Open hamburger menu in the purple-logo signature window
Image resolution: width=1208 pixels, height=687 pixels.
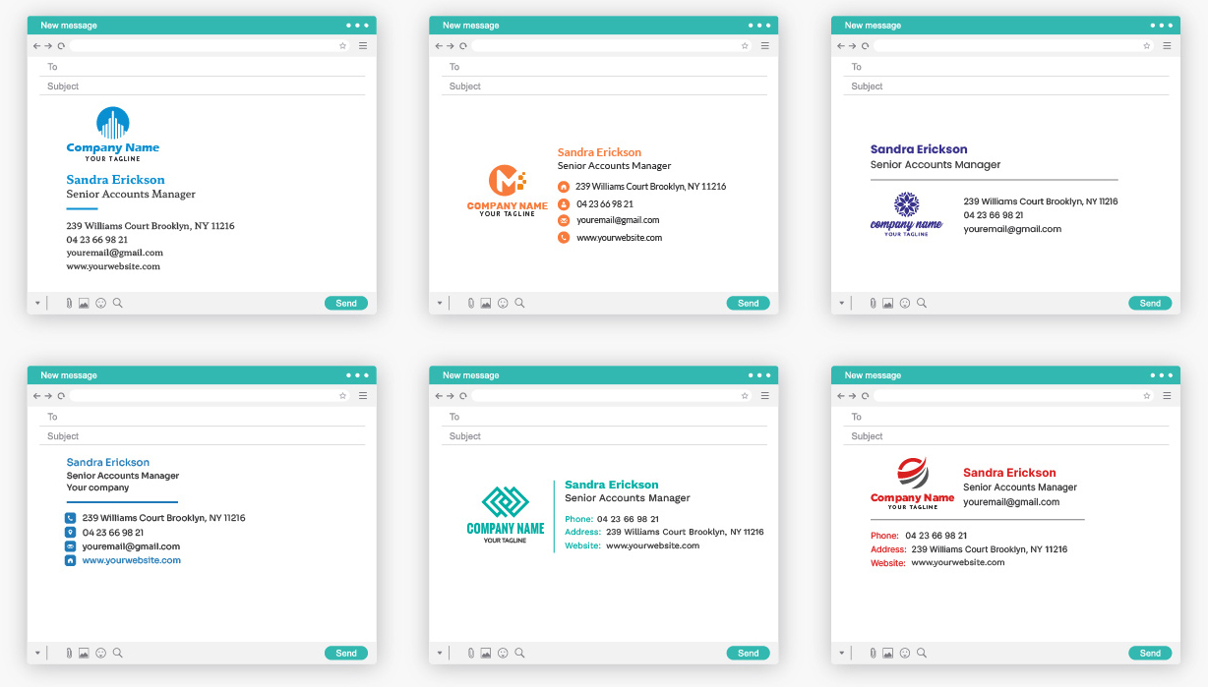(1167, 46)
